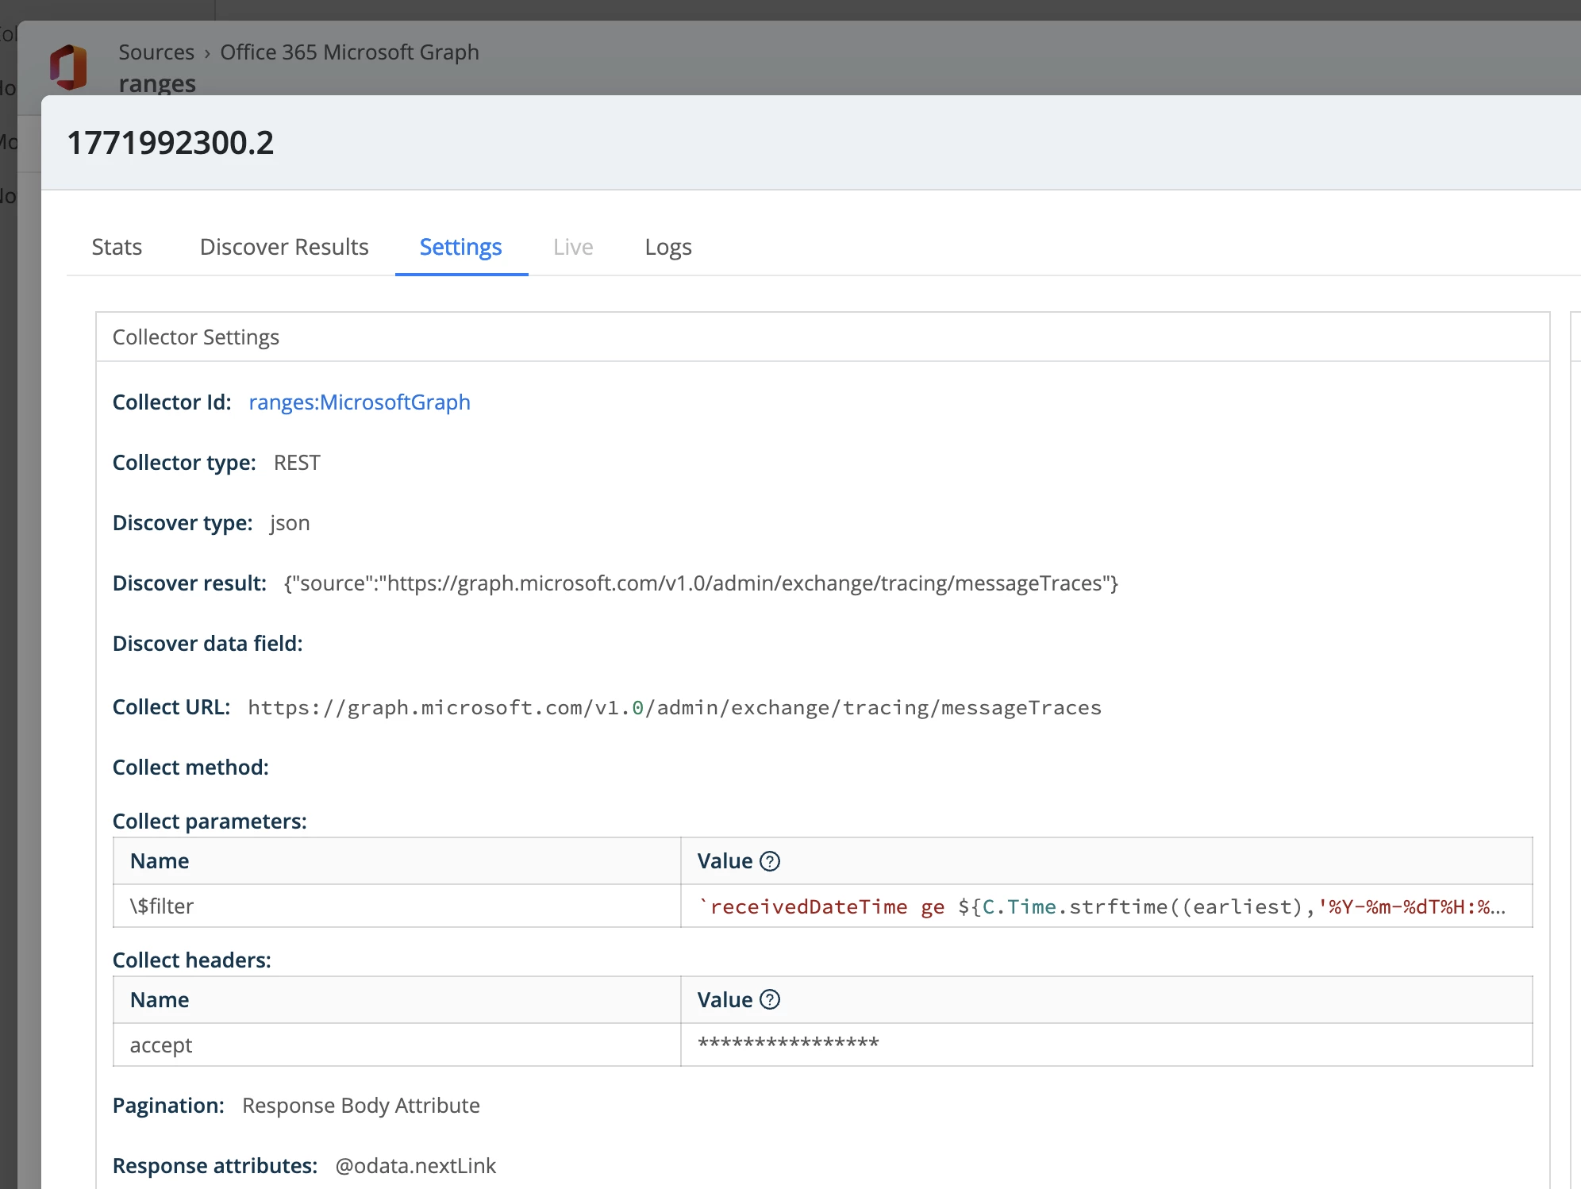Open the ranges:MicrosoftGraph collector link
Screen dimensions: 1581x1189
pos(360,402)
